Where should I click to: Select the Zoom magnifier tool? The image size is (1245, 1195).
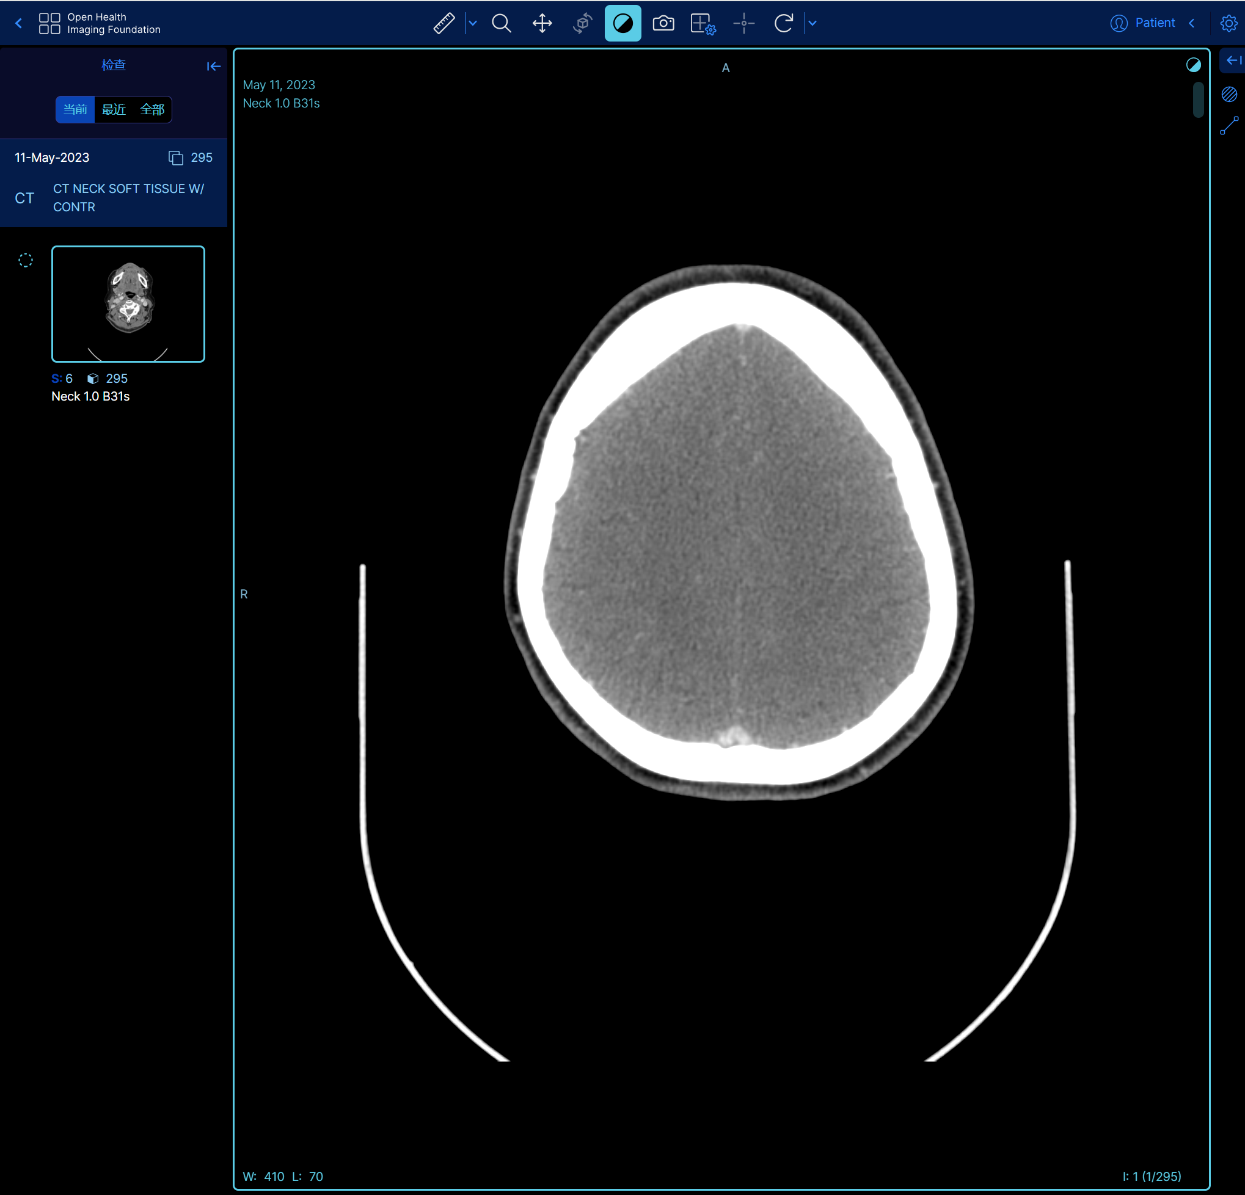(502, 23)
